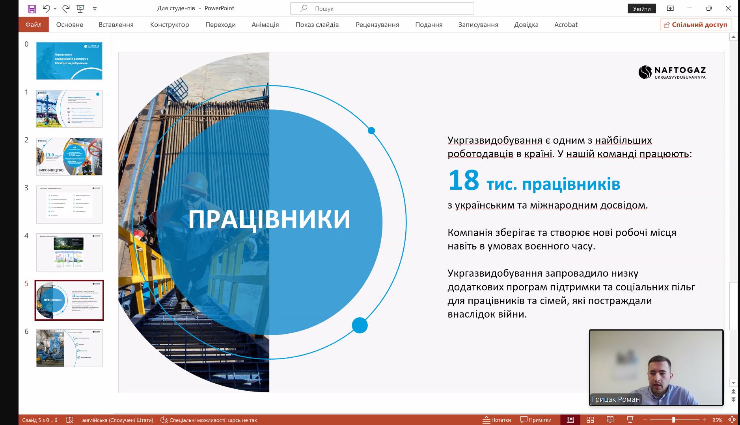The height and width of the screenshot is (425, 740).
Task: Click the speaker video tile Грицак Роман
Action: tap(656, 368)
